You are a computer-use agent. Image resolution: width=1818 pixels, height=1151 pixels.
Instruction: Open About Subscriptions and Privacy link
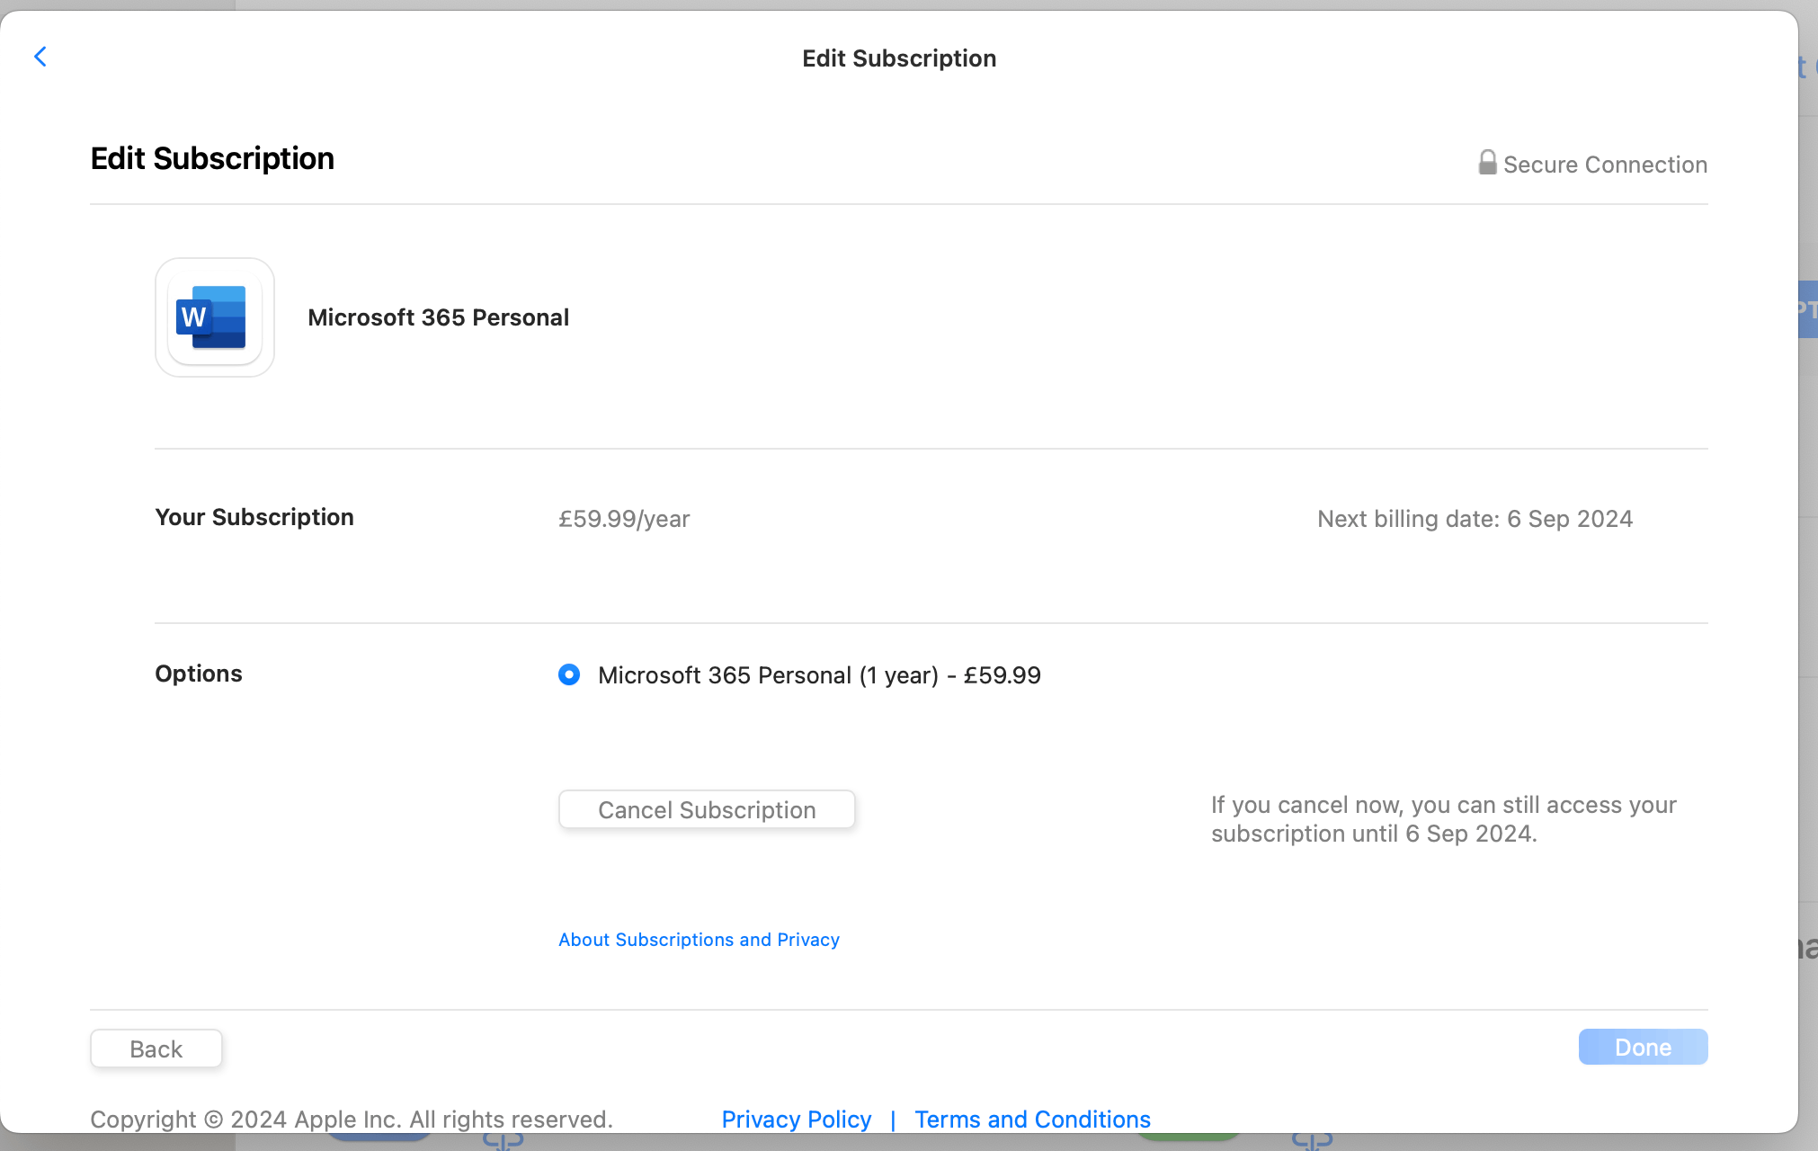[x=699, y=940]
